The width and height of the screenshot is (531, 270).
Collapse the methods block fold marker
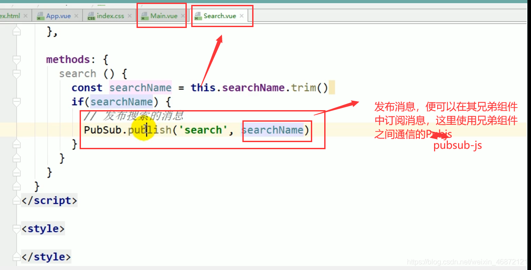coord(16,60)
